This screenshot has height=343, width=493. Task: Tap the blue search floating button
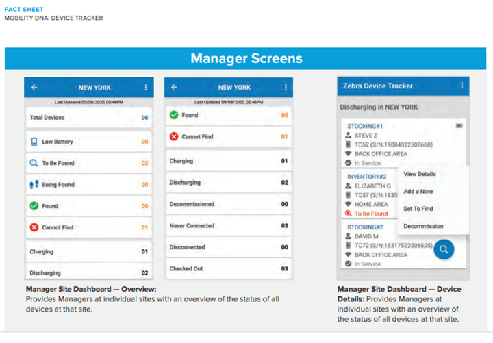point(444,249)
